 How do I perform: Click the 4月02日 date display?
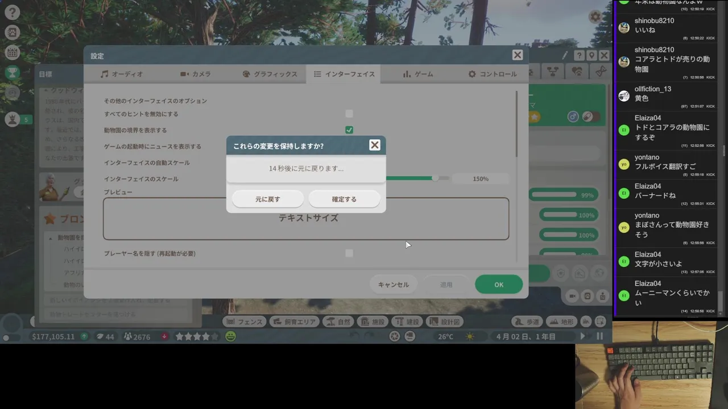coord(526,337)
